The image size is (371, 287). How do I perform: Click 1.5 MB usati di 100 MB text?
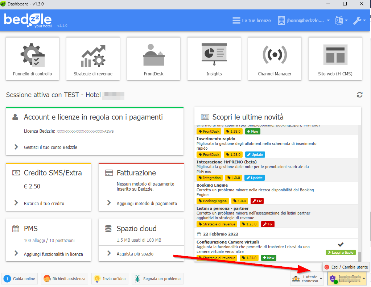(139, 240)
